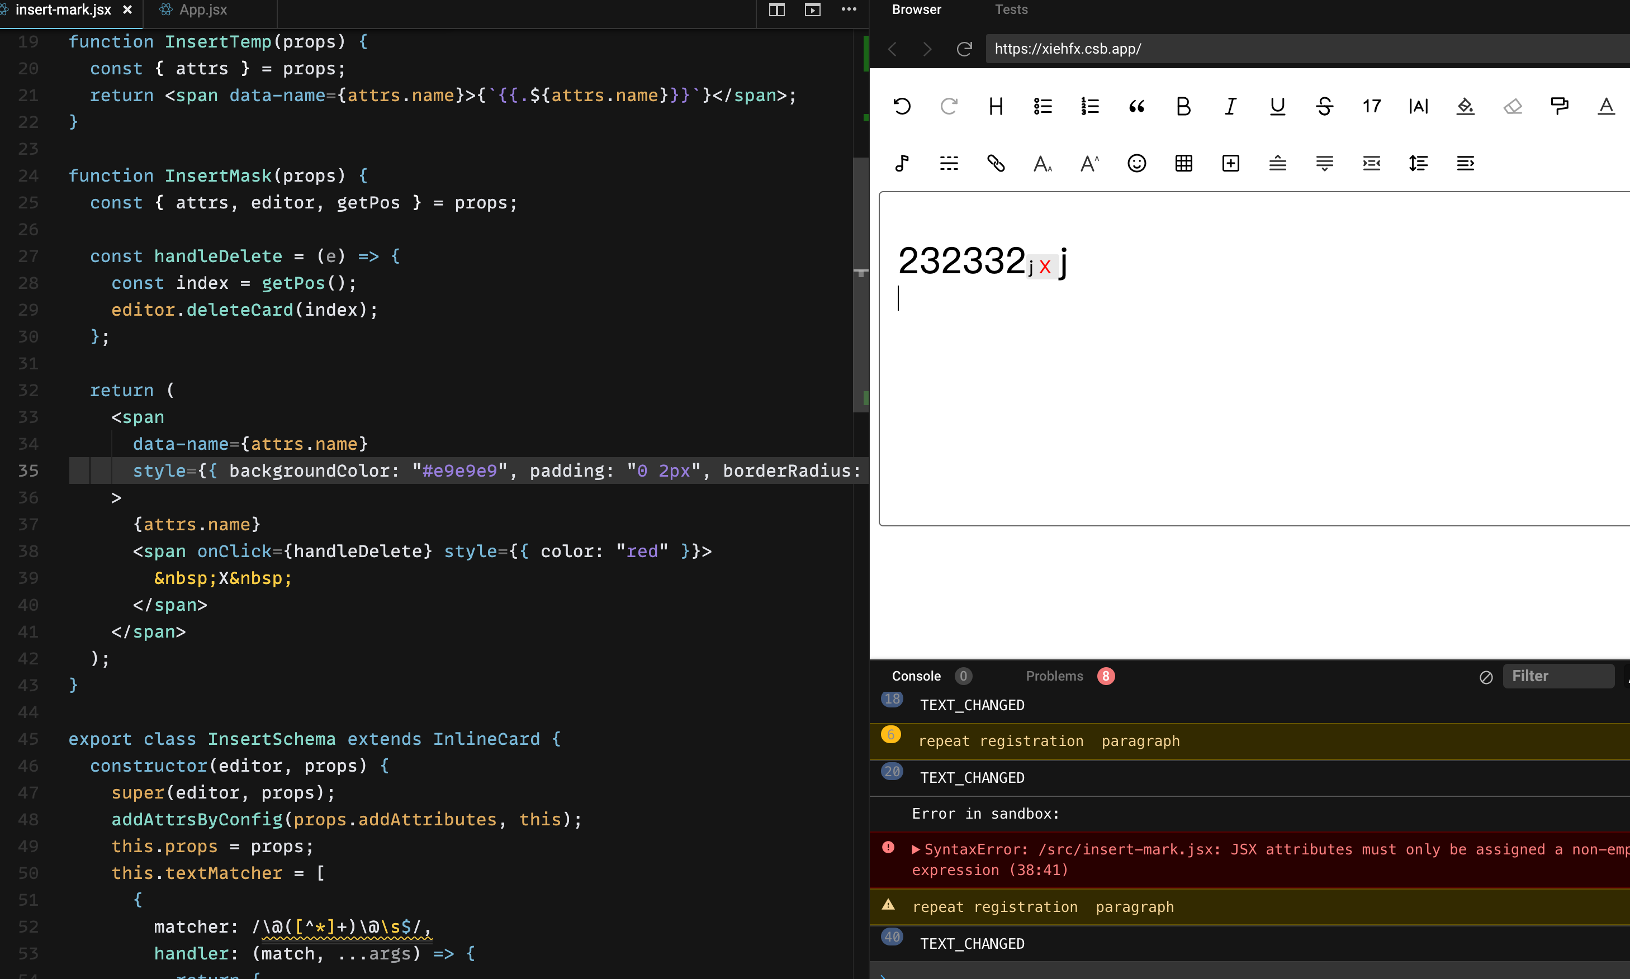Screen dimensions: 1630x979
Task: Select the numbered list icon
Action: [x=1089, y=106]
